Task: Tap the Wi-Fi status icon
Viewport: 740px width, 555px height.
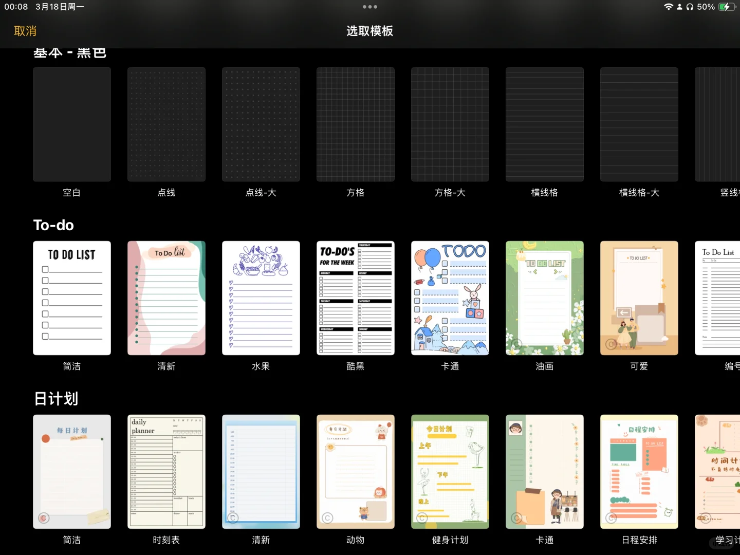Action: pyautogui.click(x=669, y=7)
